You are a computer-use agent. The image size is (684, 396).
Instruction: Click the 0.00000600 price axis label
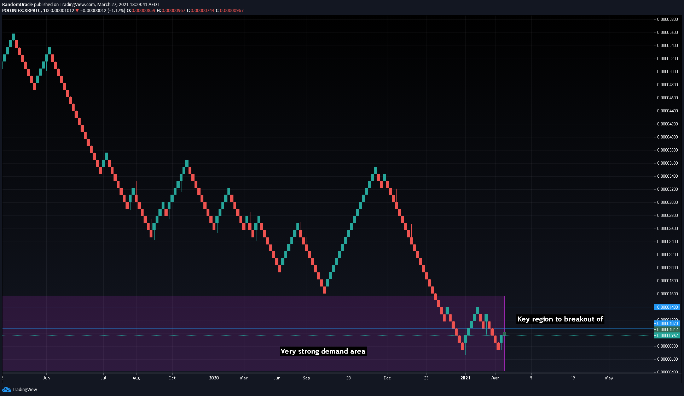coord(667,359)
